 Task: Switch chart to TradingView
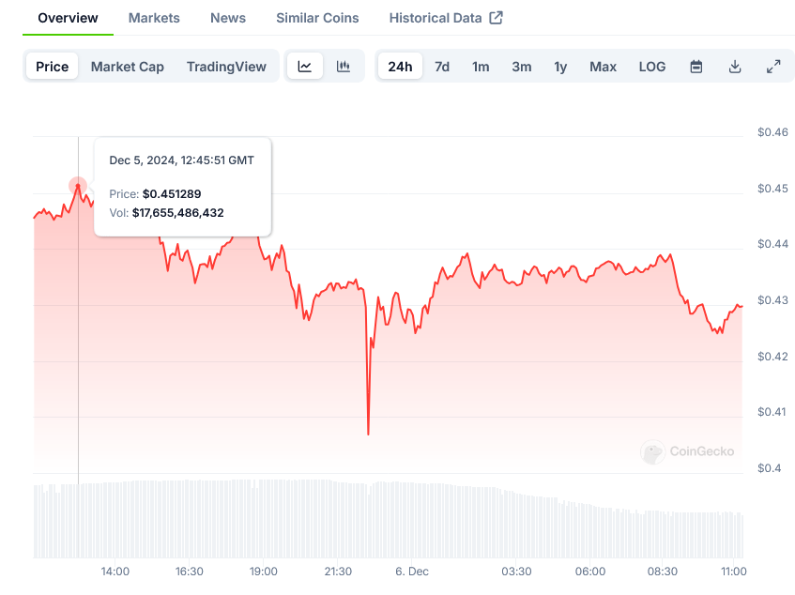coord(226,67)
